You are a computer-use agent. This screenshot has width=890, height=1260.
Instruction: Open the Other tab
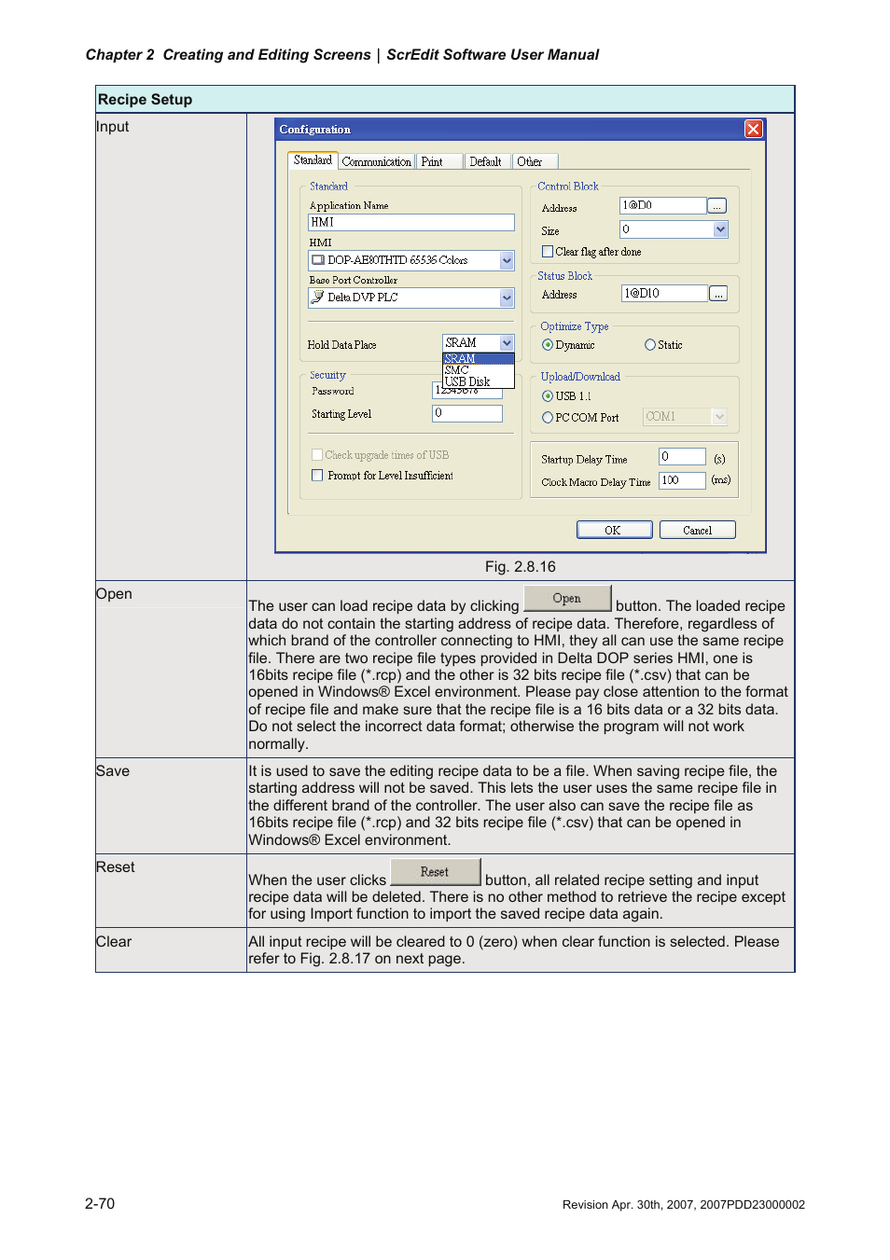(x=535, y=161)
